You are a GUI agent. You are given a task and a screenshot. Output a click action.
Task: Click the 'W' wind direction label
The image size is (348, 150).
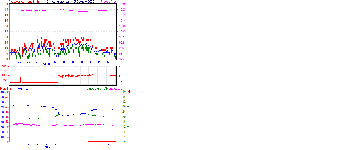(x=119, y=71)
